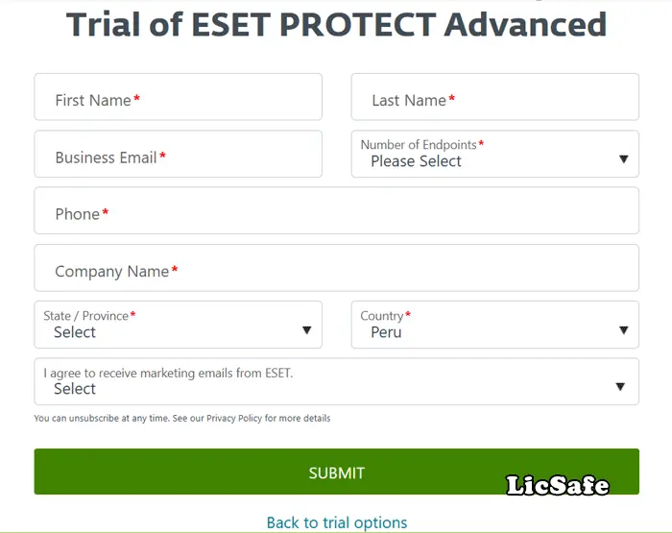This screenshot has width=672, height=533.
Task: Click the State / Province dropdown arrow
Action: 306,330
